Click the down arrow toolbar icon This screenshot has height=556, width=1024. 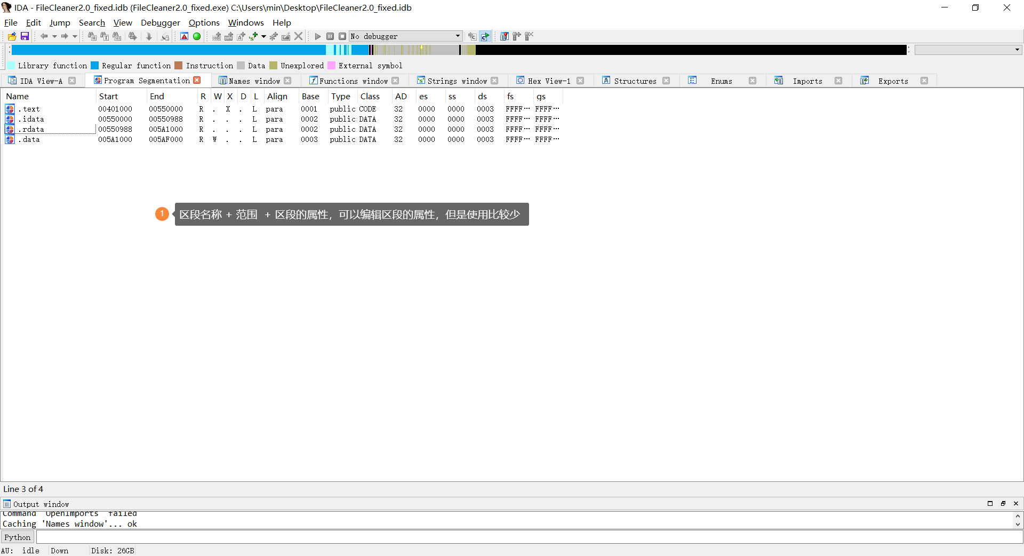[149, 36]
